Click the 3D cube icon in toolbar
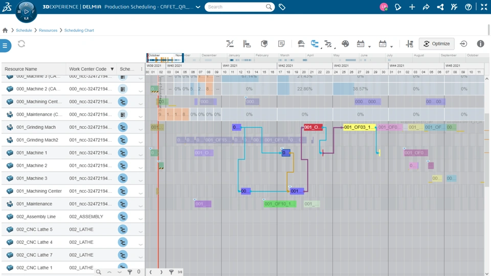 click(x=264, y=44)
